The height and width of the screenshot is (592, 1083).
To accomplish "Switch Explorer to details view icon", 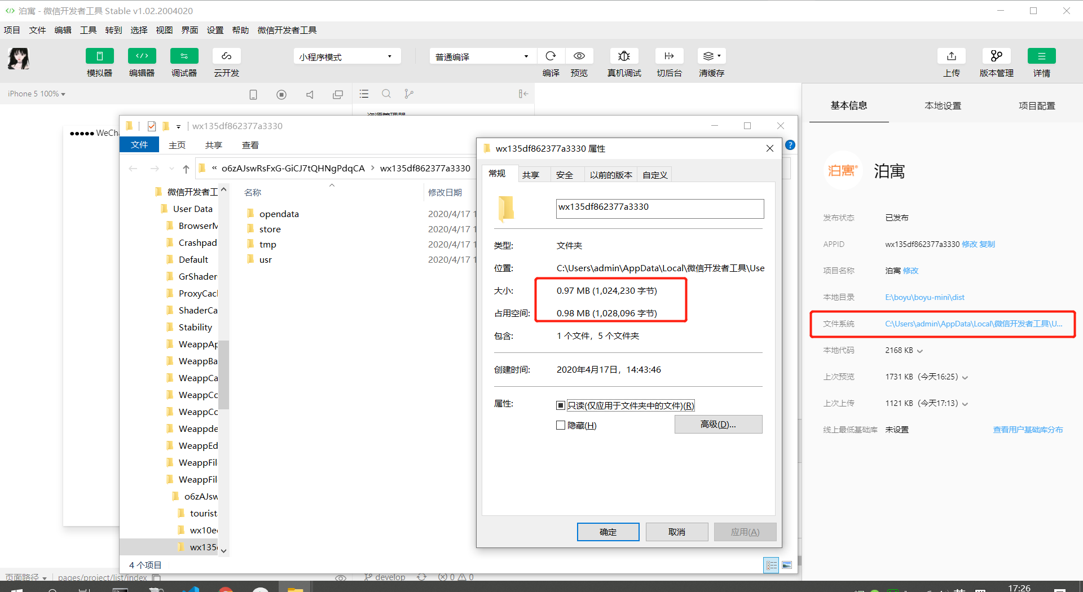I will pos(771,565).
